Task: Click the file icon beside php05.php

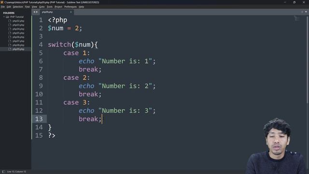Action: click(10, 33)
